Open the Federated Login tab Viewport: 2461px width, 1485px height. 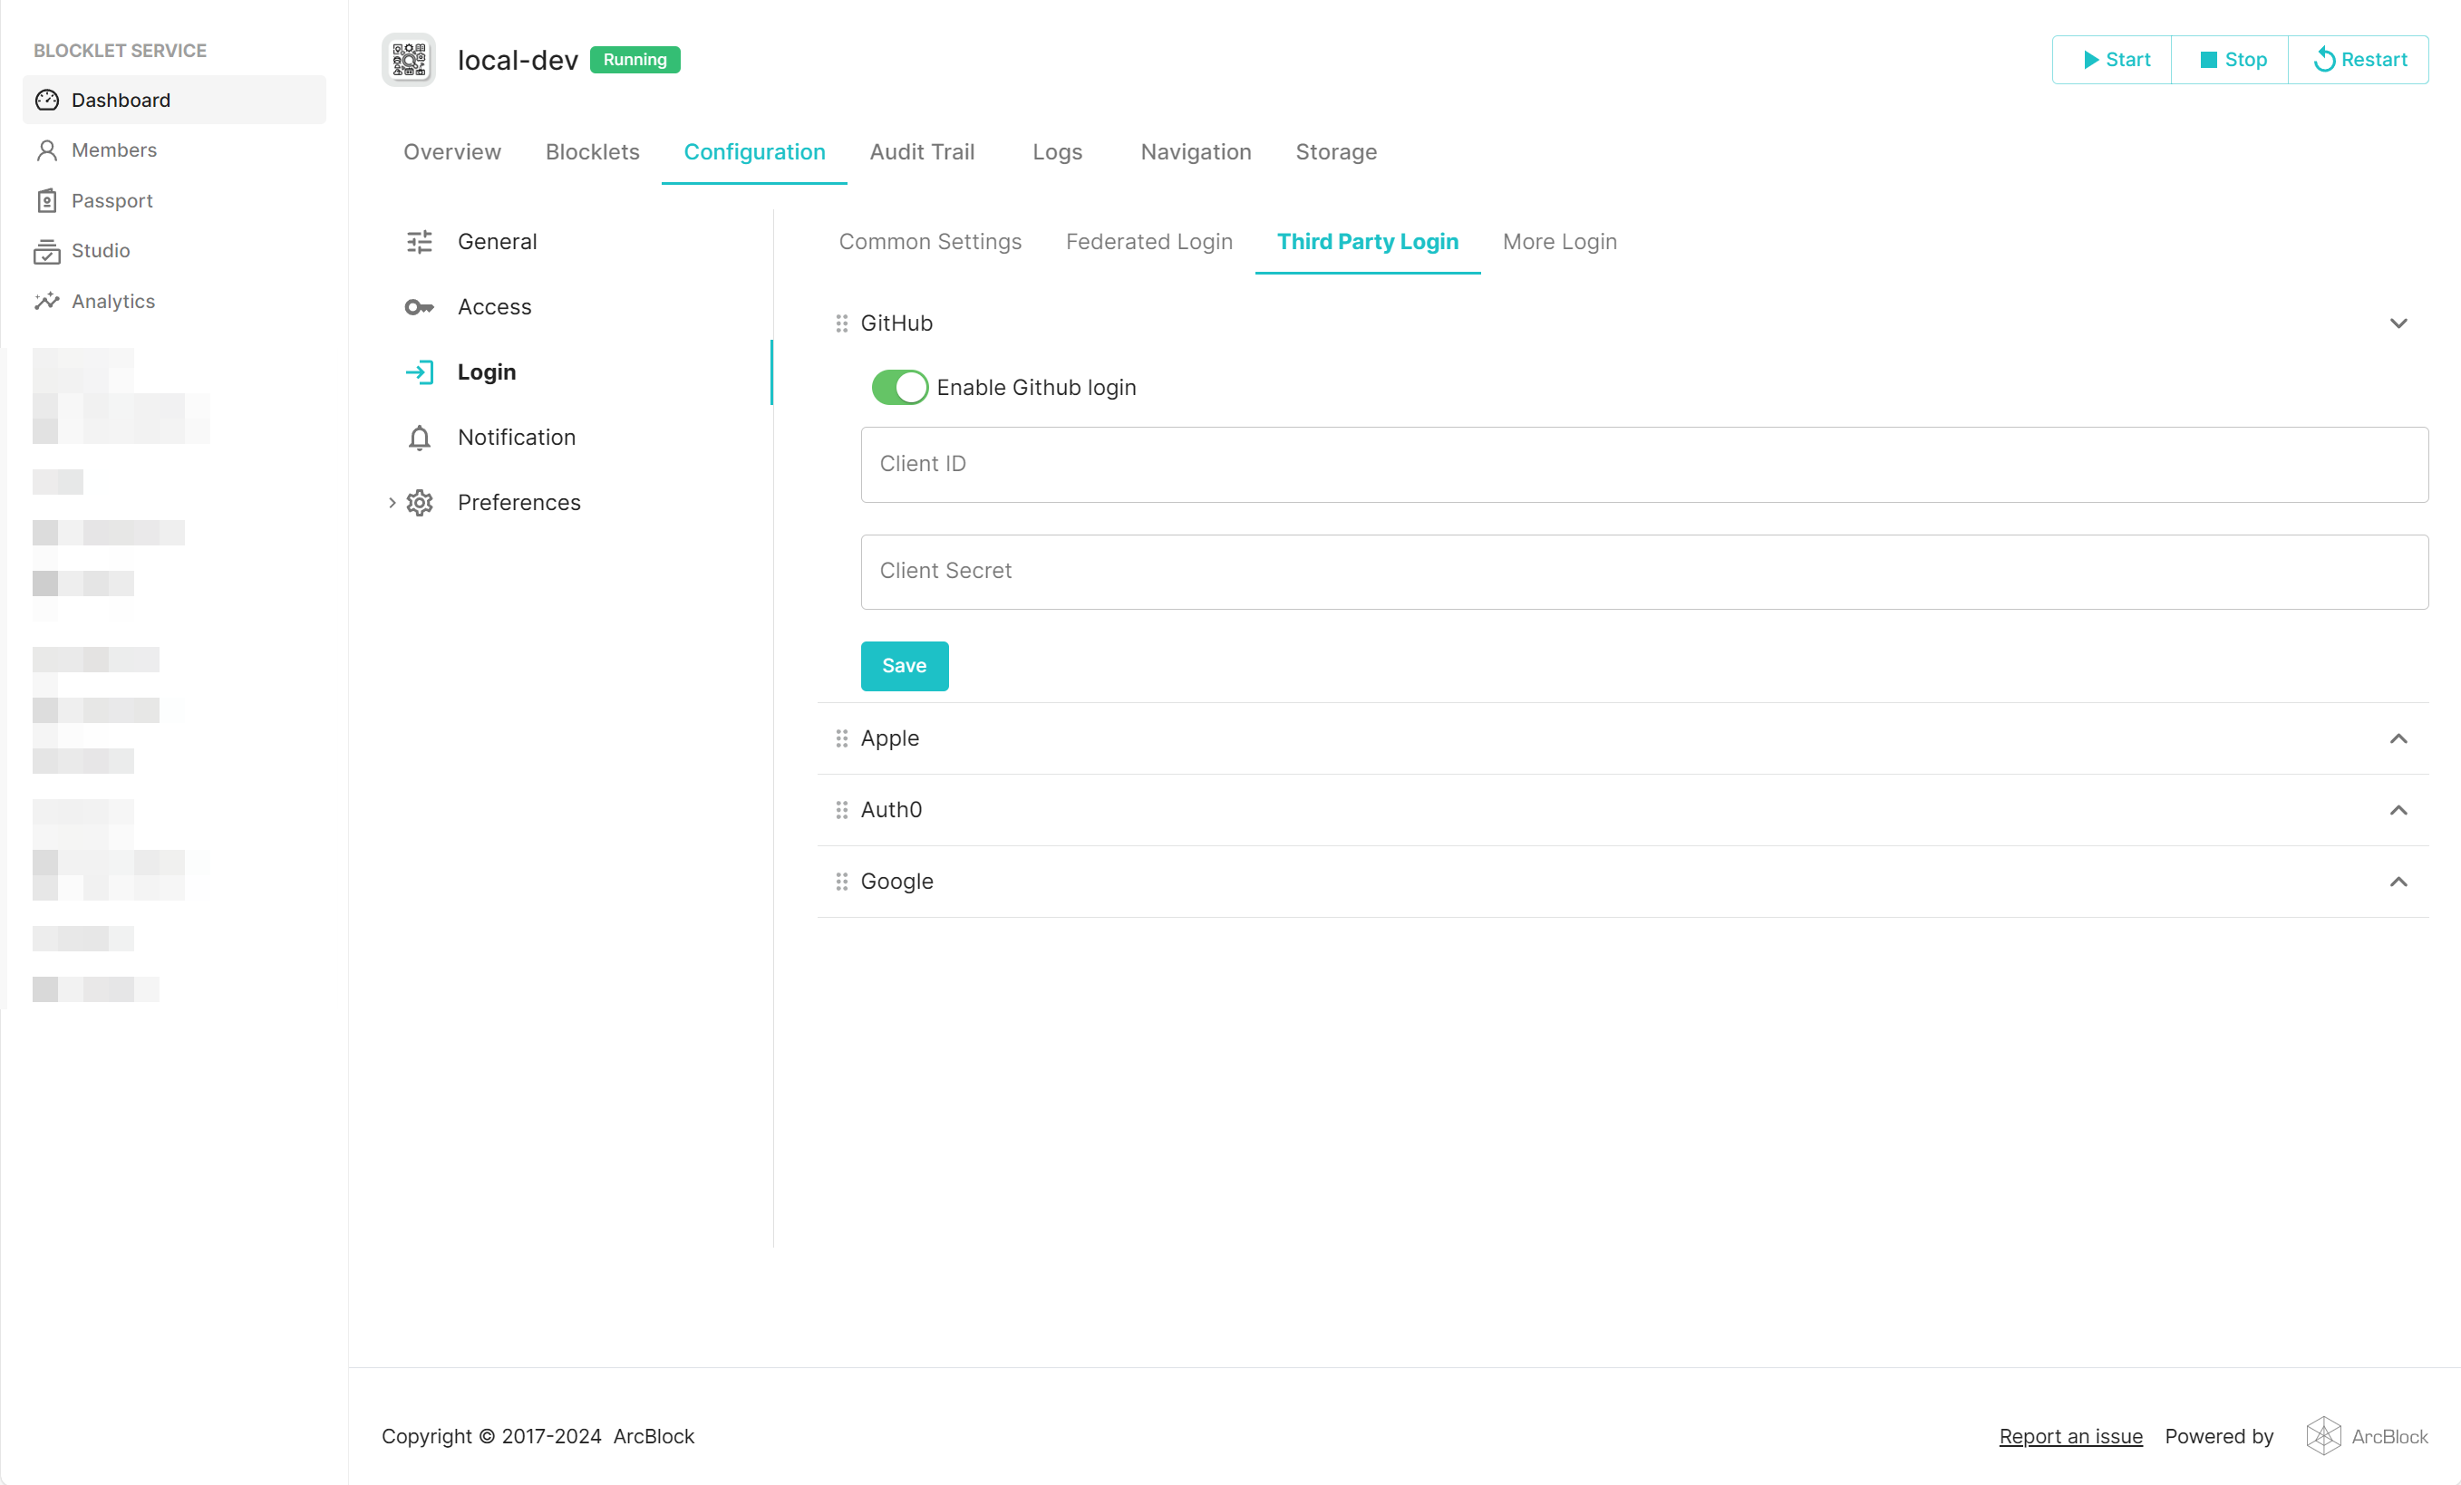(x=1148, y=242)
